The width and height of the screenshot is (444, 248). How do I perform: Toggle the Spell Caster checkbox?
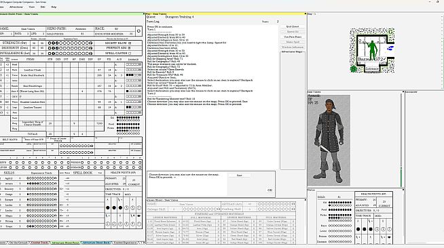[130, 53]
